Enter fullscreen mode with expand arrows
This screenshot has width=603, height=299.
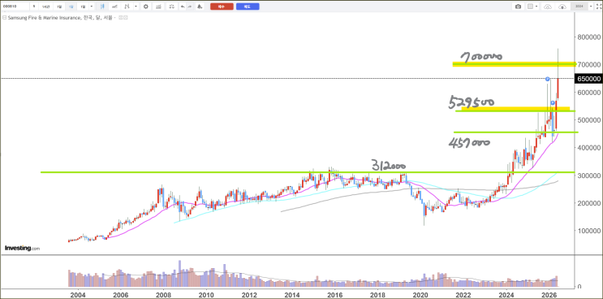[599, 6]
